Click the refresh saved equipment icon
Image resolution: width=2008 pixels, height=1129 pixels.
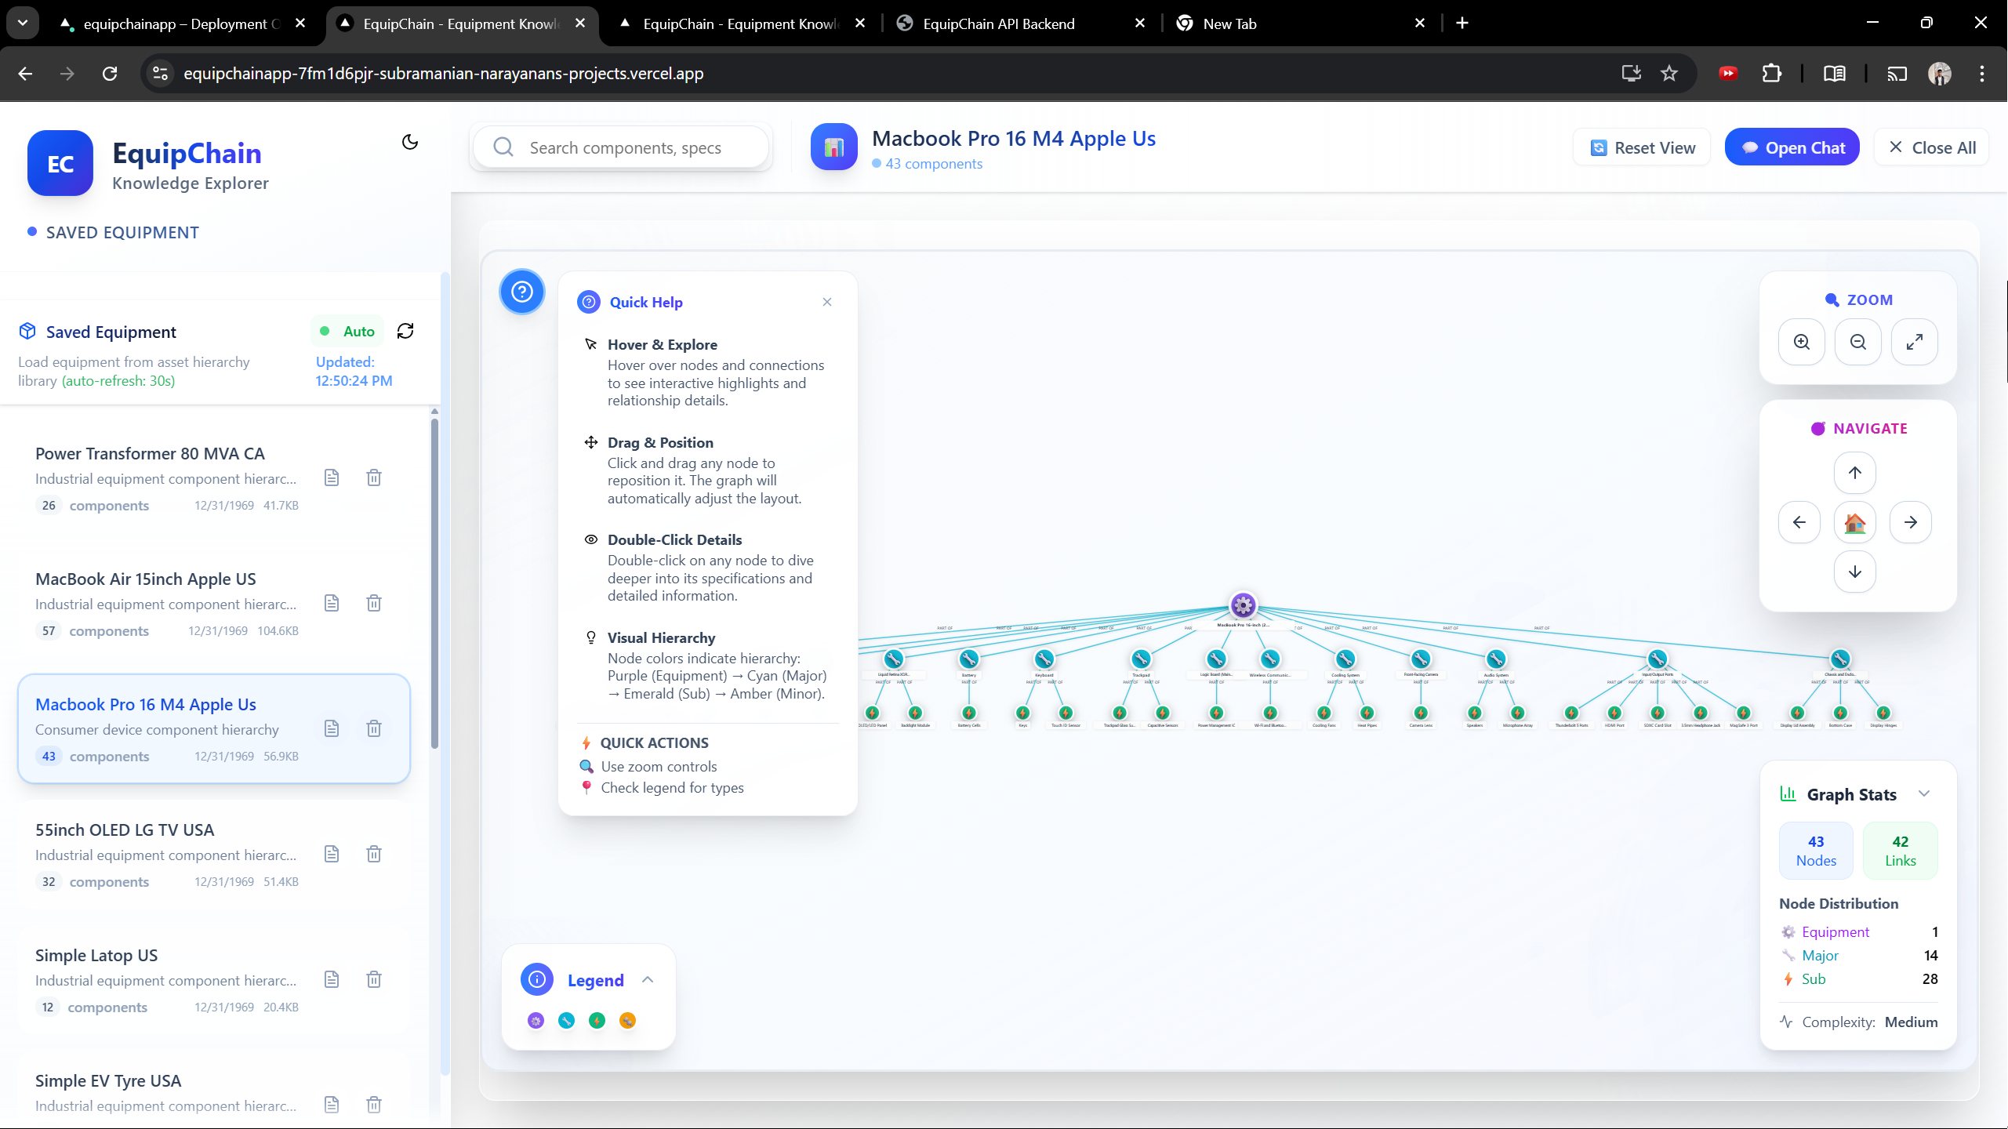405,331
